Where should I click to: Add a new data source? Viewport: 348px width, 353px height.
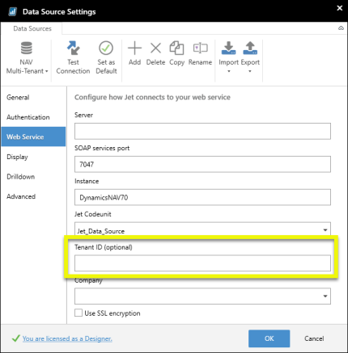[x=134, y=53]
